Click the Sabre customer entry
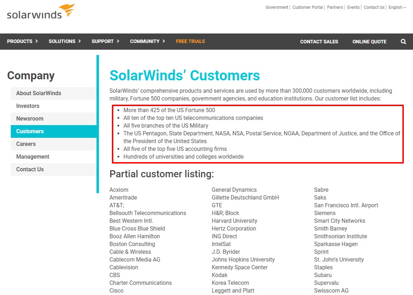Viewport: 413px width, 295px height. click(321, 190)
